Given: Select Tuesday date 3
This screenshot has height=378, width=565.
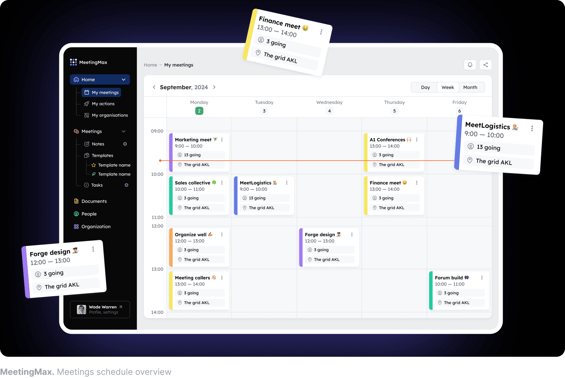Looking at the screenshot, I should pos(264,111).
